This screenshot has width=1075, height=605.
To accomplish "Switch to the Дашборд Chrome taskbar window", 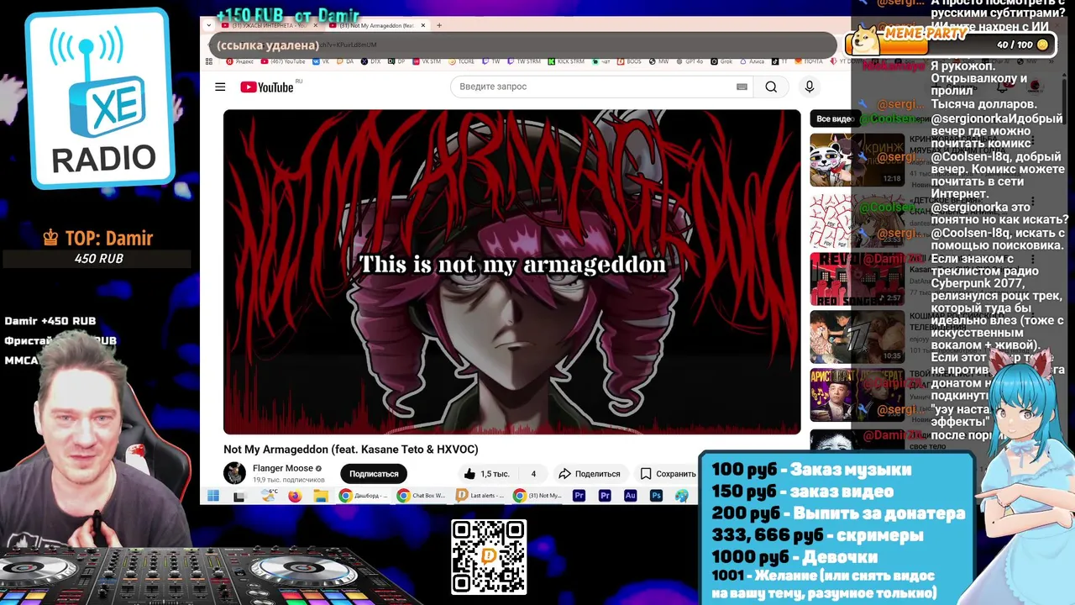I will (364, 497).
